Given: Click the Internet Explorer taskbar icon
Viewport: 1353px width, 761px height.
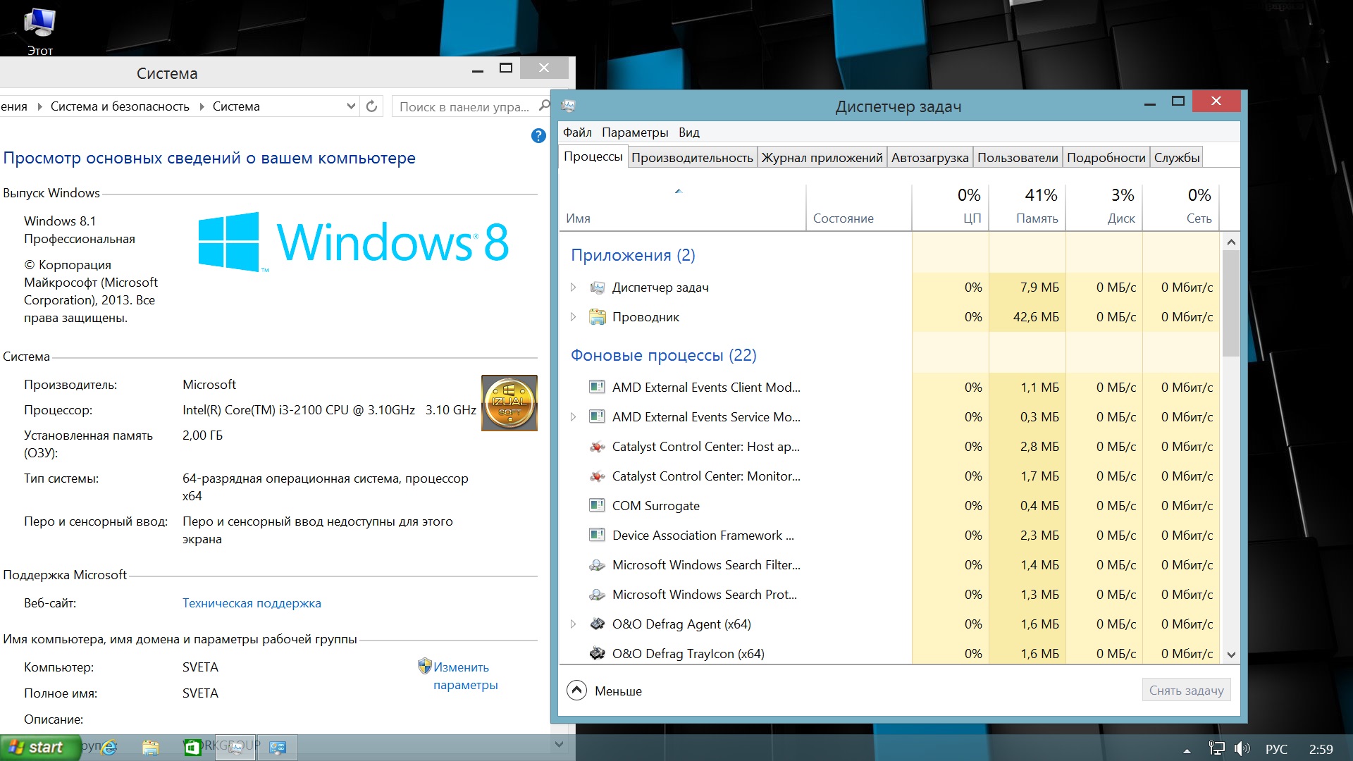Looking at the screenshot, I should coord(109,748).
